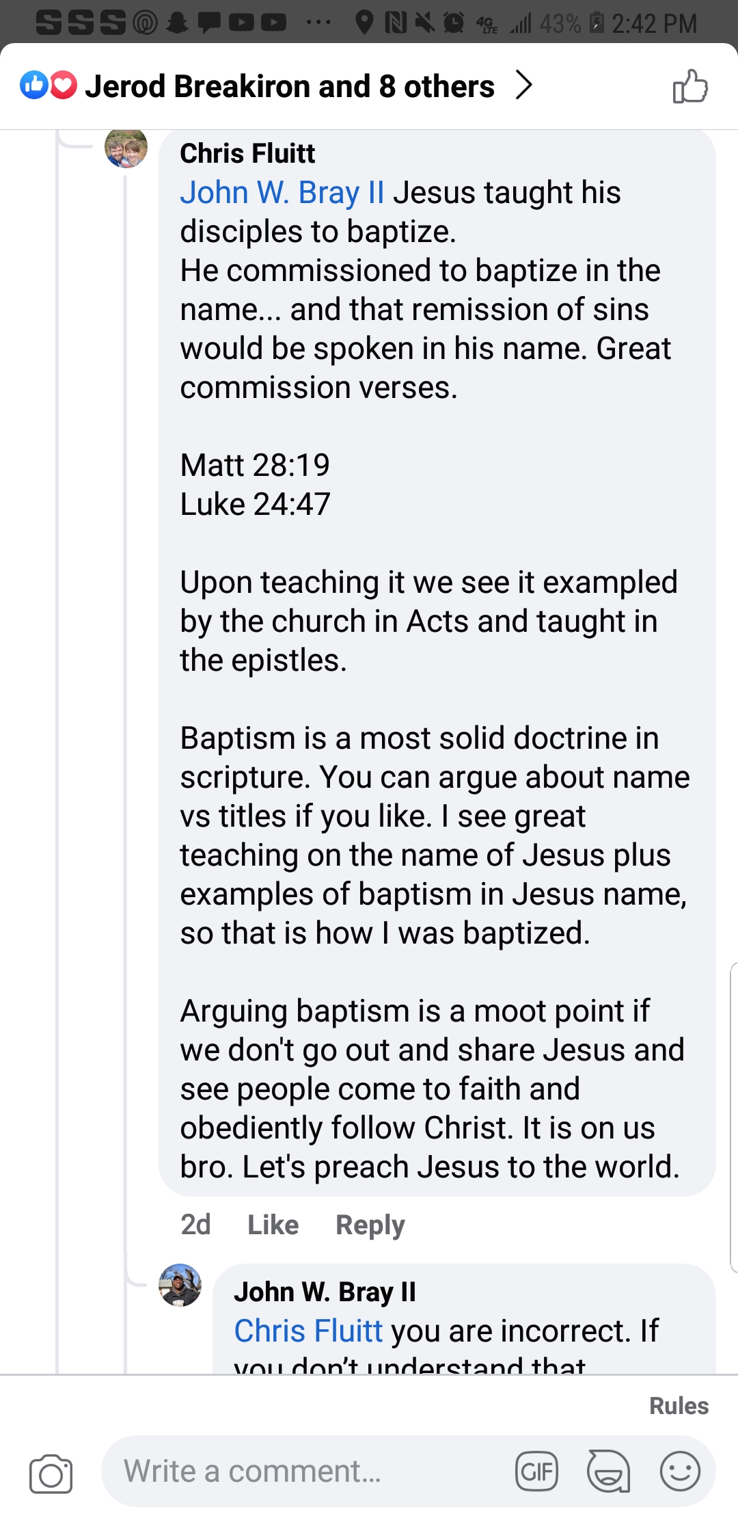Tap the John W. Bray II mention link
Image resolution: width=738 pixels, height=1518 pixels.
(282, 193)
